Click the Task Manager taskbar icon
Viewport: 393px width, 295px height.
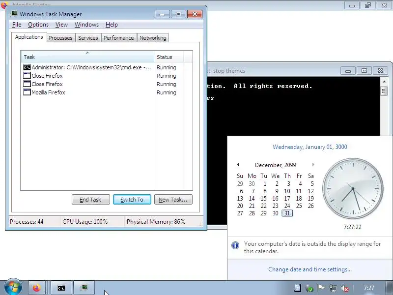point(84,288)
